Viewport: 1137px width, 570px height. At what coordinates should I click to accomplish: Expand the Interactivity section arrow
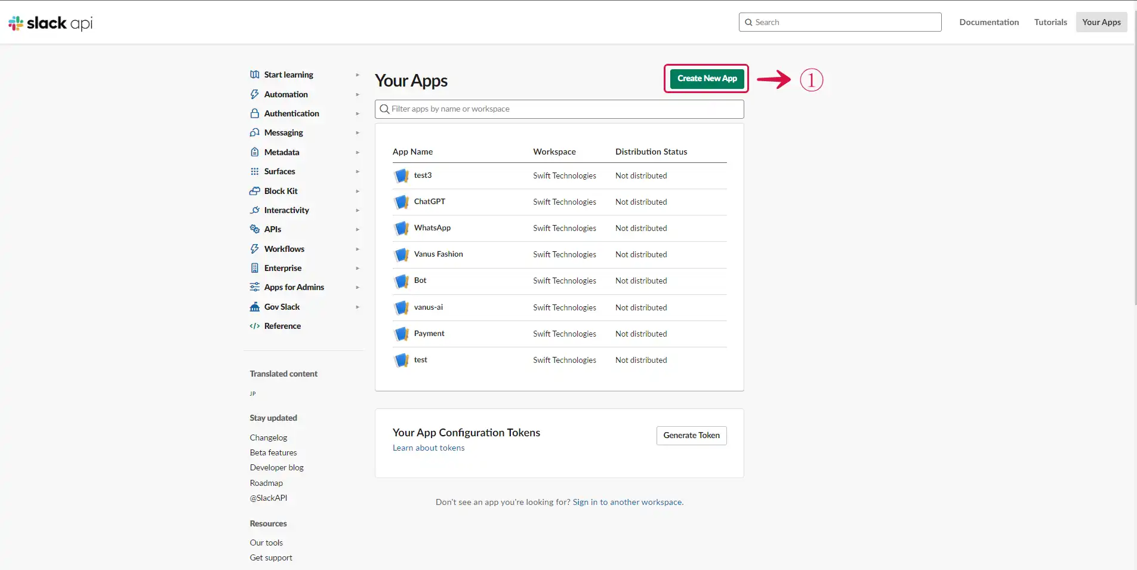pos(358,210)
